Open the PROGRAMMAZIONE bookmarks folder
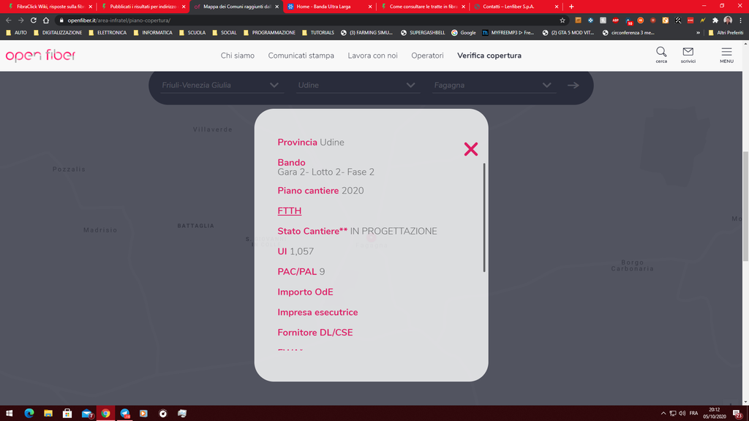Image resolution: width=749 pixels, height=421 pixels. tap(269, 33)
